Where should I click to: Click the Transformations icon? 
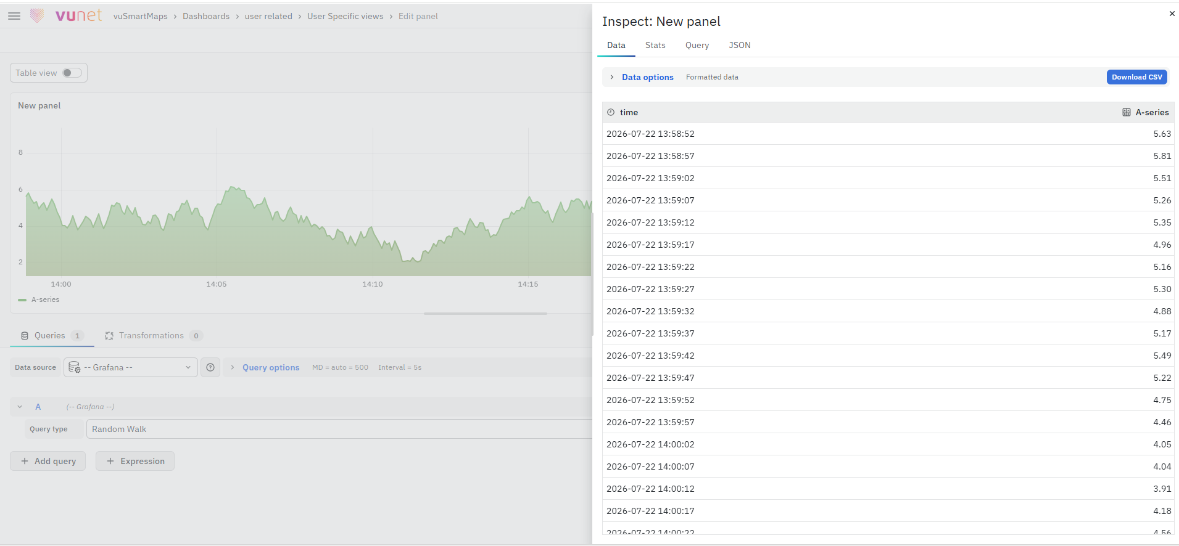109,336
